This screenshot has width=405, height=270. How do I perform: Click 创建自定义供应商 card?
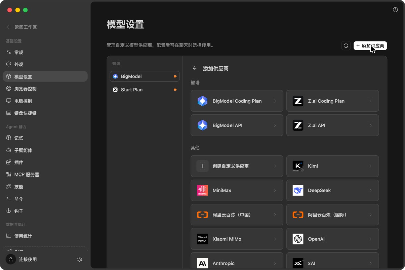[x=237, y=166]
